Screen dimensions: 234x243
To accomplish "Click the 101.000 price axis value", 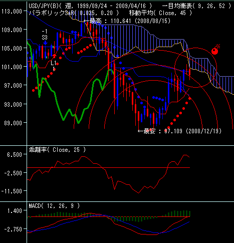I will [x=12, y=67].
